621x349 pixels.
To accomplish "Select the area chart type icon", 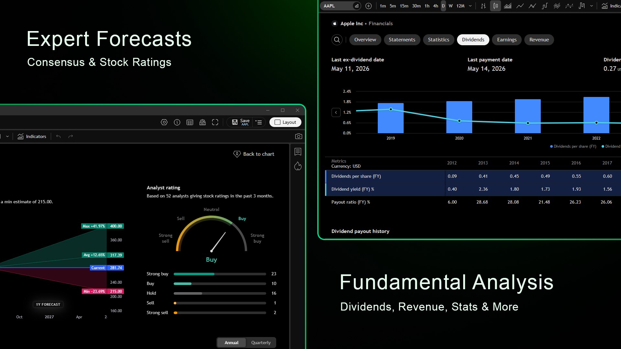I will 508,6.
